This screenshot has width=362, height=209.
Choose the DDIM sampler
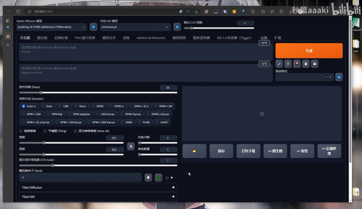coord(126,122)
